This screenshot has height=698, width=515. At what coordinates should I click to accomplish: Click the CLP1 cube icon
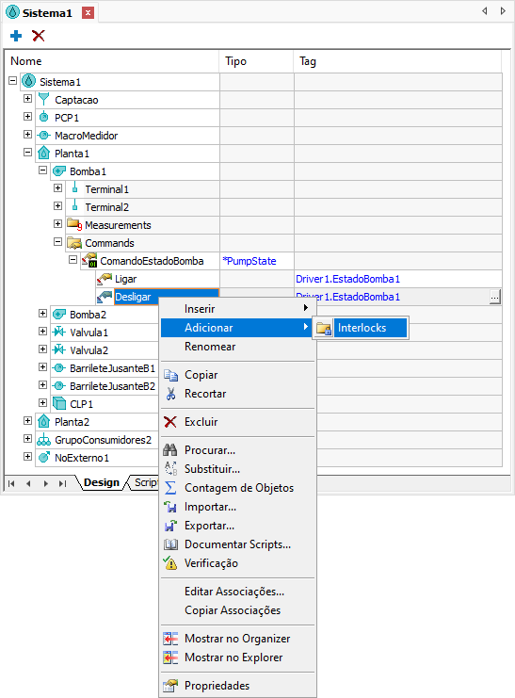click(x=58, y=404)
